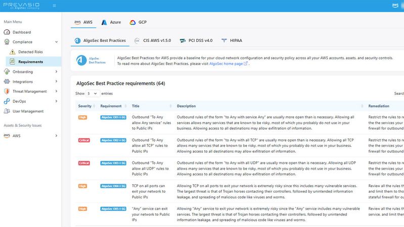Click High severity badge for 001-I-SG row

coord(82,117)
